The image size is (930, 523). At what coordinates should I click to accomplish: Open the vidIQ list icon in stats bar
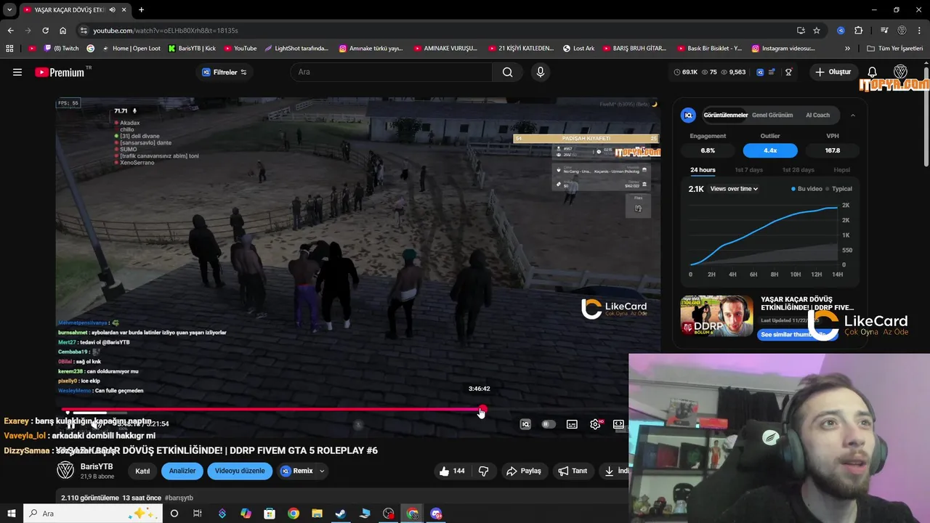772,72
